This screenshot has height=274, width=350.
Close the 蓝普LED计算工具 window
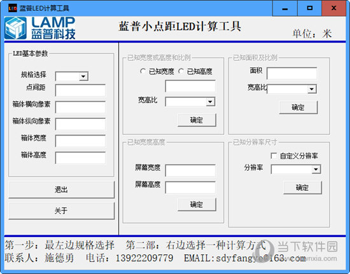(334, 8)
